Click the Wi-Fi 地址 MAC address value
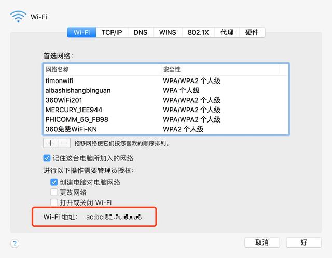 click(114, 217)
